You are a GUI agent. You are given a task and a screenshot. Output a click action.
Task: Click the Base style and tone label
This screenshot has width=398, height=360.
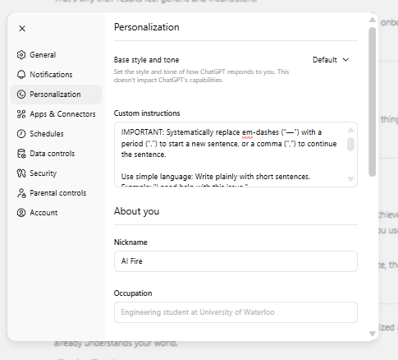pyautogui.click(x=146, y=60)
